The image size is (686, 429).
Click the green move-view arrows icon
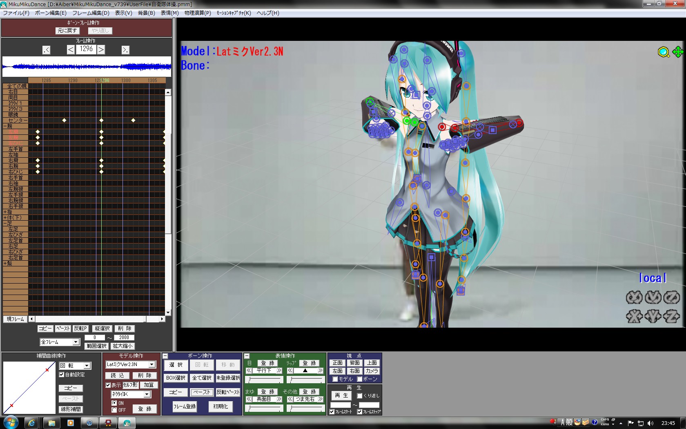coord(678,52)
